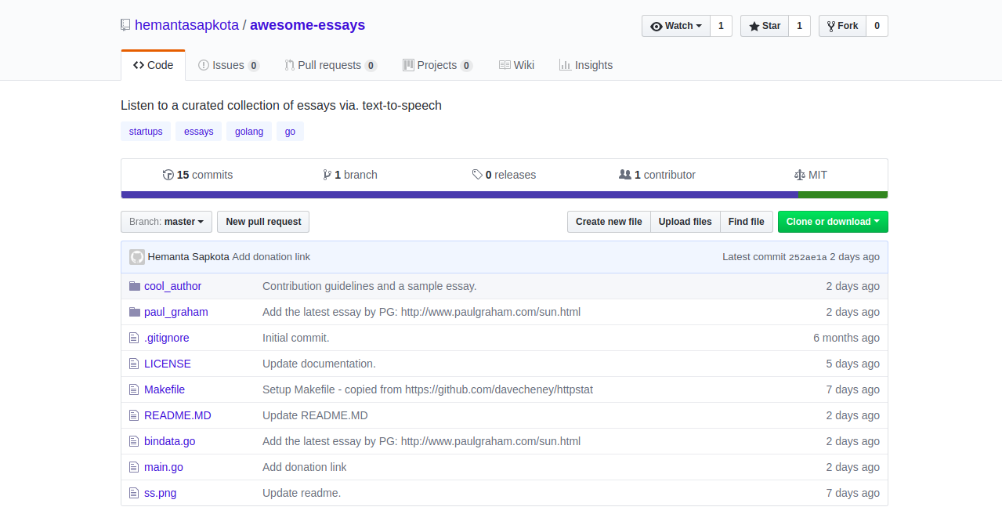Click the .gitignore file icon
Image resolution: width=1002 pixels, height=507 pixels.
(x=134, y=338)
